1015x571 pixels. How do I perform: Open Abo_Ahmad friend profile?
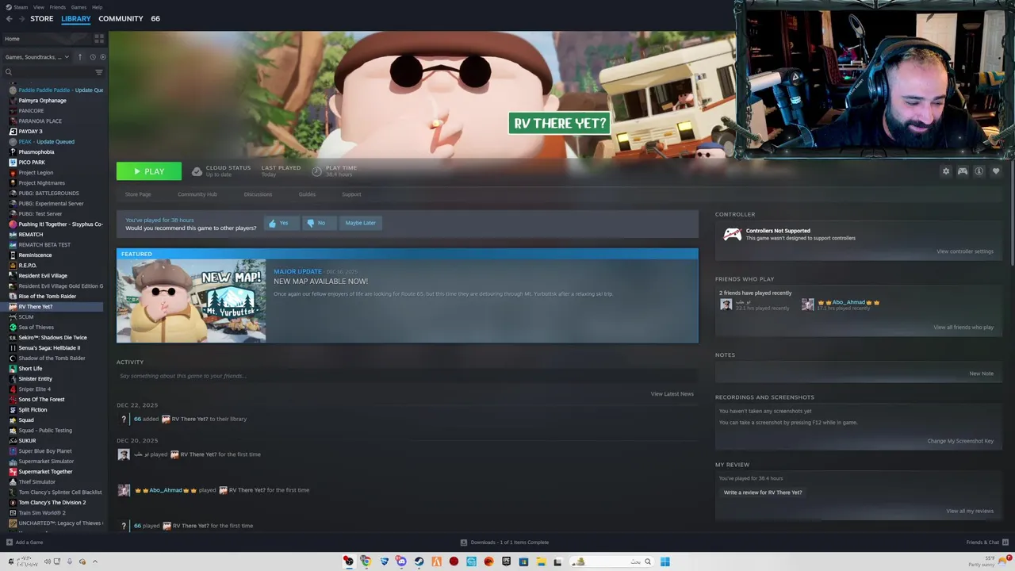[x=848, y=302]
